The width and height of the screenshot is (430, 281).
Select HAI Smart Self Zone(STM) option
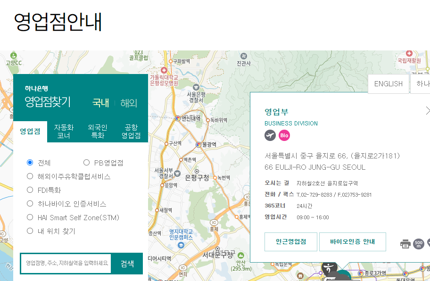point(30,217)
